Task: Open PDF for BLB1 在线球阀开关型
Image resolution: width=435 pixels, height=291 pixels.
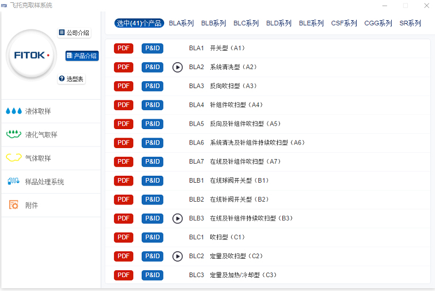Action: click(123, 180)
